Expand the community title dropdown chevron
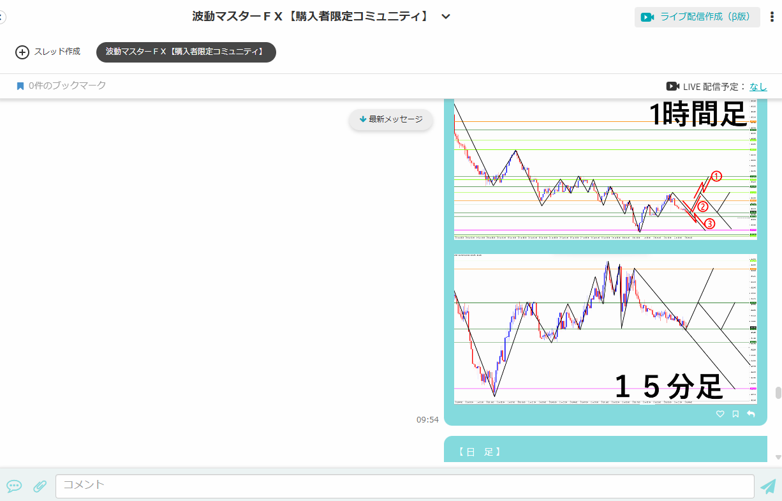The image size is (782, 501). point(446,17)
